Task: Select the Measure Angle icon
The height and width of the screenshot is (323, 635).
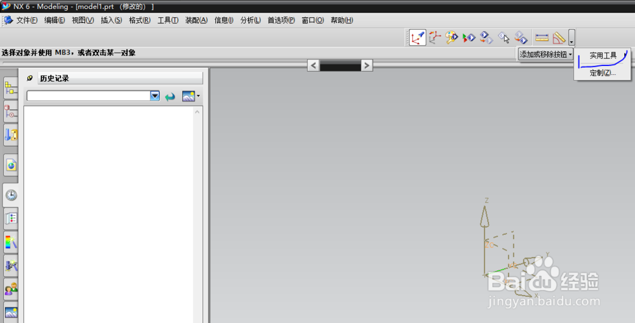Action: [559, 37]
